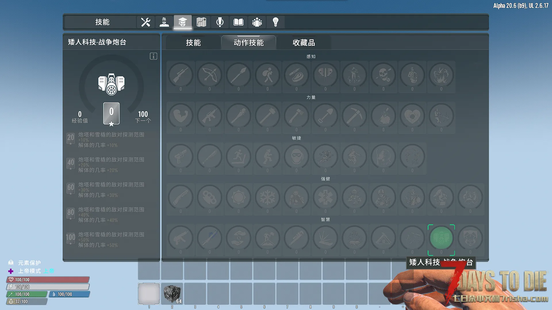
Task: Select the pistol skill in 敏捷 row
Action: click(181, 158)
